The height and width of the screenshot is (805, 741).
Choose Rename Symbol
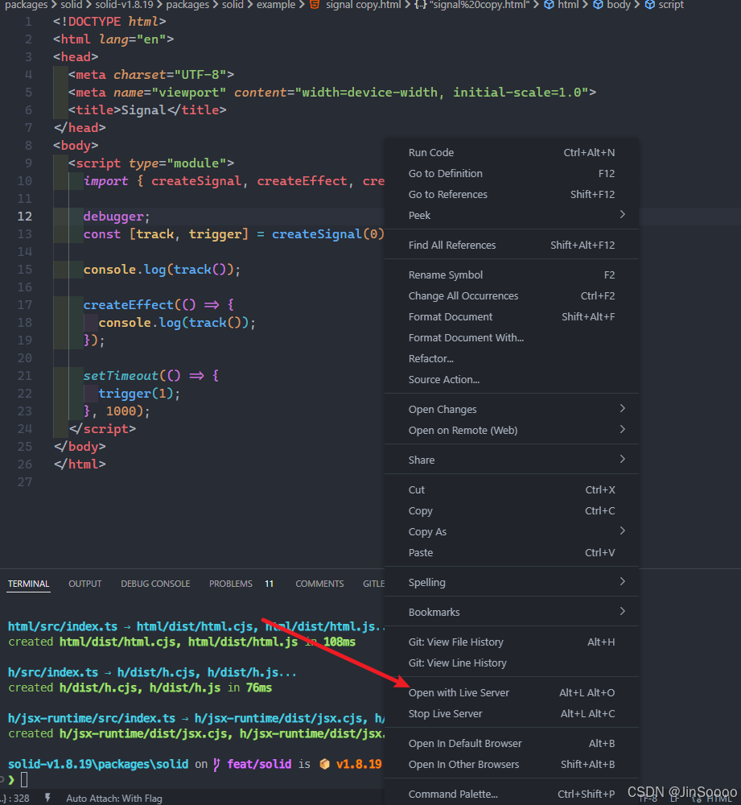coord(511,275)
